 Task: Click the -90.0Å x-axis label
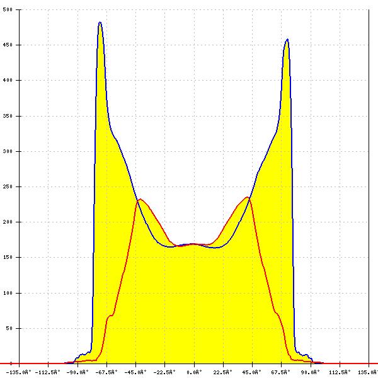pyautogui.click(x=77, y=372)
